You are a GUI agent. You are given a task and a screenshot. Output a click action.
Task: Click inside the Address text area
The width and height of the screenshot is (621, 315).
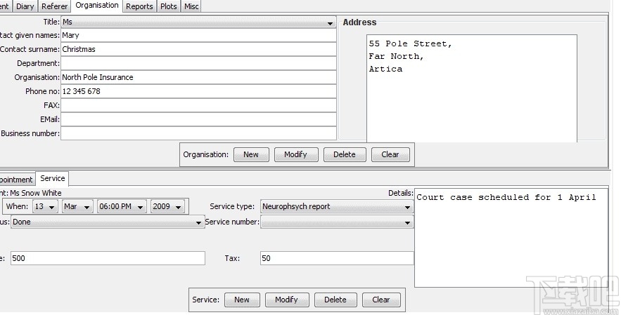point(472,88)
